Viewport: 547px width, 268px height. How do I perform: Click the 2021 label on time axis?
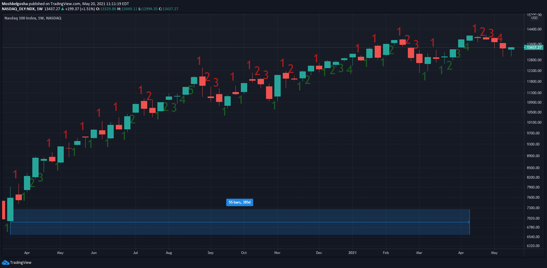coord(352,253)
